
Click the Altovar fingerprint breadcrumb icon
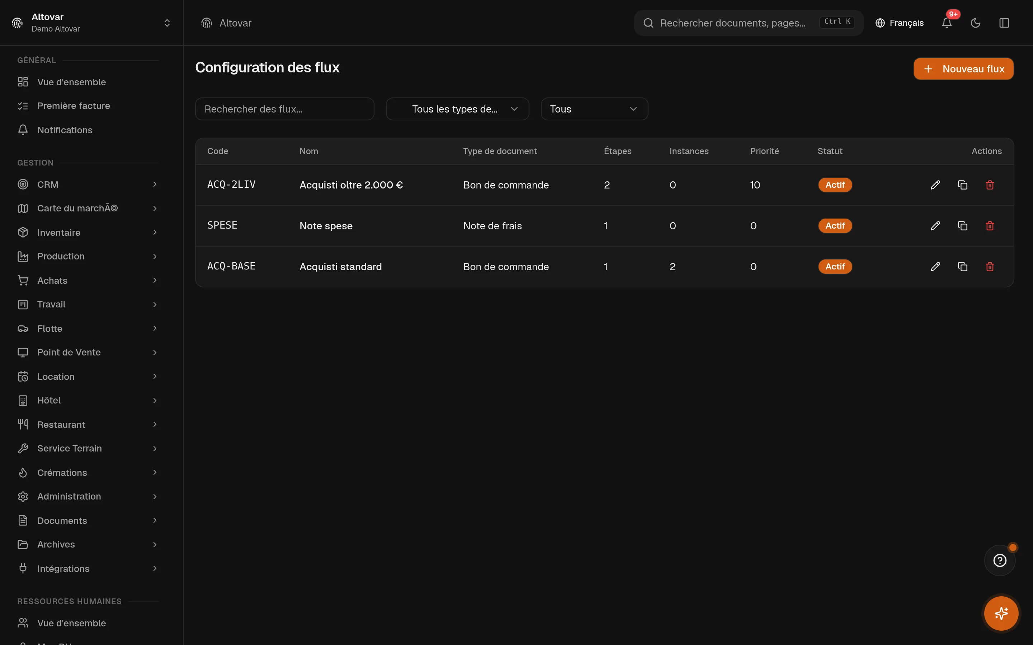tap(207, 23)
